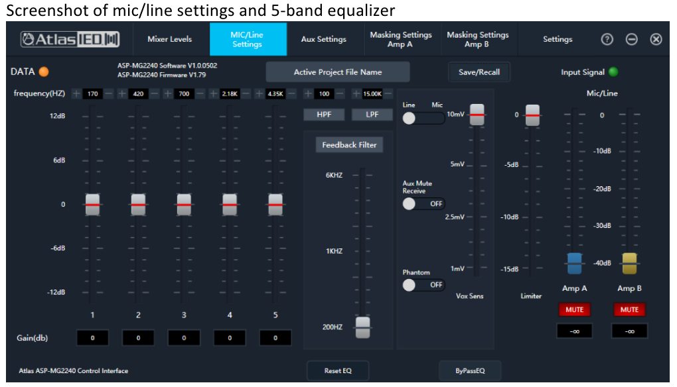Click EQ band 5 slider handle

275,204
